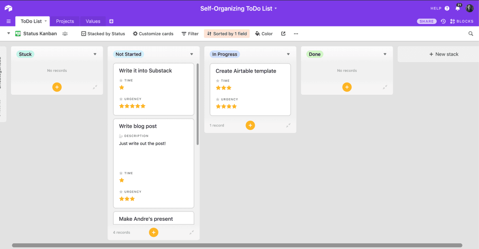Viewport: 479px width, 249px height.
Task: Click the SHARE button
Action: tap(426, 21)
